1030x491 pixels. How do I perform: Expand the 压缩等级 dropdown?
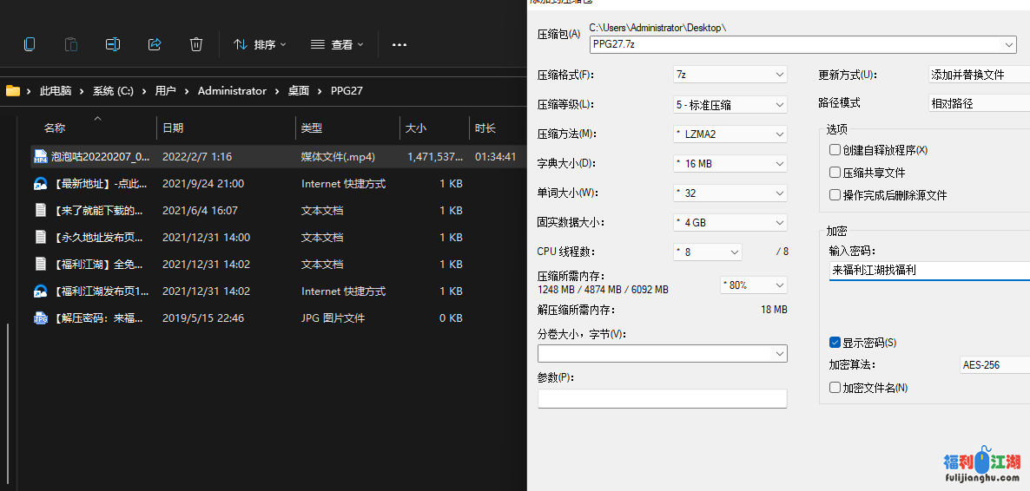[730, 104]
